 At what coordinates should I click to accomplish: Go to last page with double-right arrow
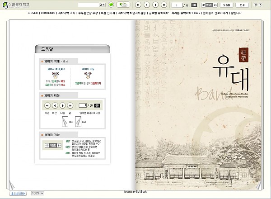[x=164, y=5]
